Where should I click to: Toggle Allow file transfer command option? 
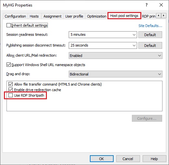[11, 84]
